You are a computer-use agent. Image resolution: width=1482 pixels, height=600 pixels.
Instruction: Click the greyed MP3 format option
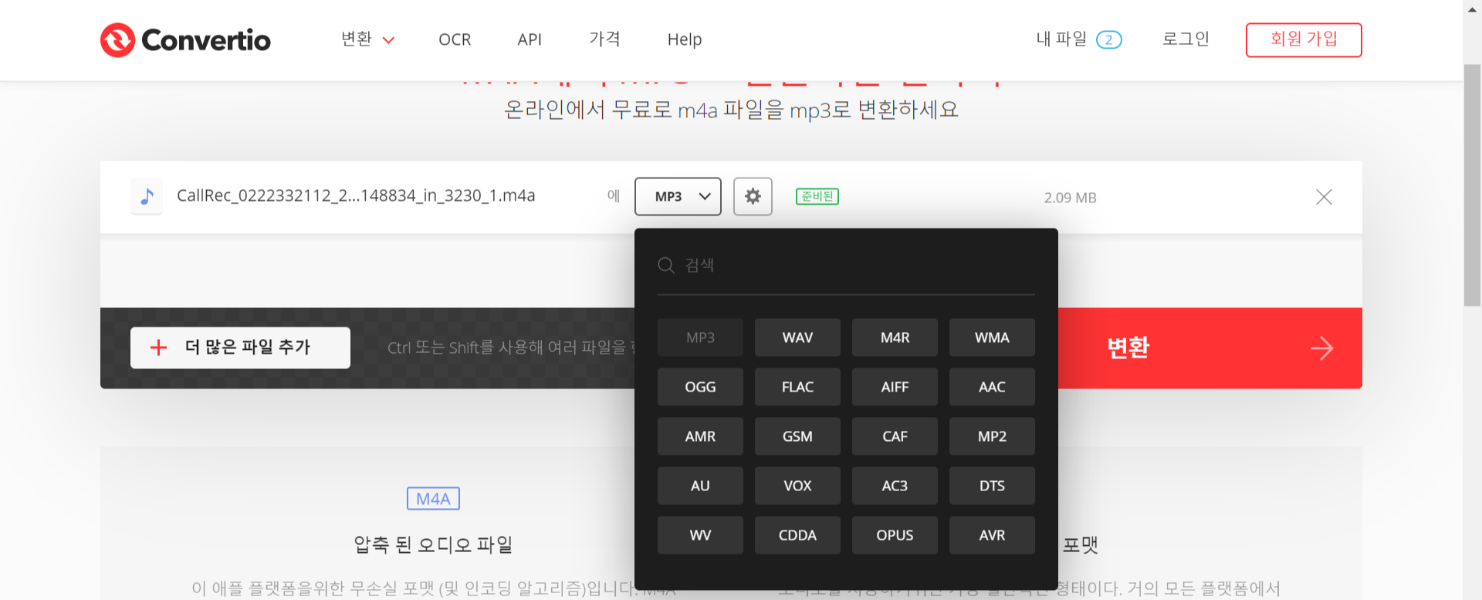pyautogui.click(x=700, y=337)
